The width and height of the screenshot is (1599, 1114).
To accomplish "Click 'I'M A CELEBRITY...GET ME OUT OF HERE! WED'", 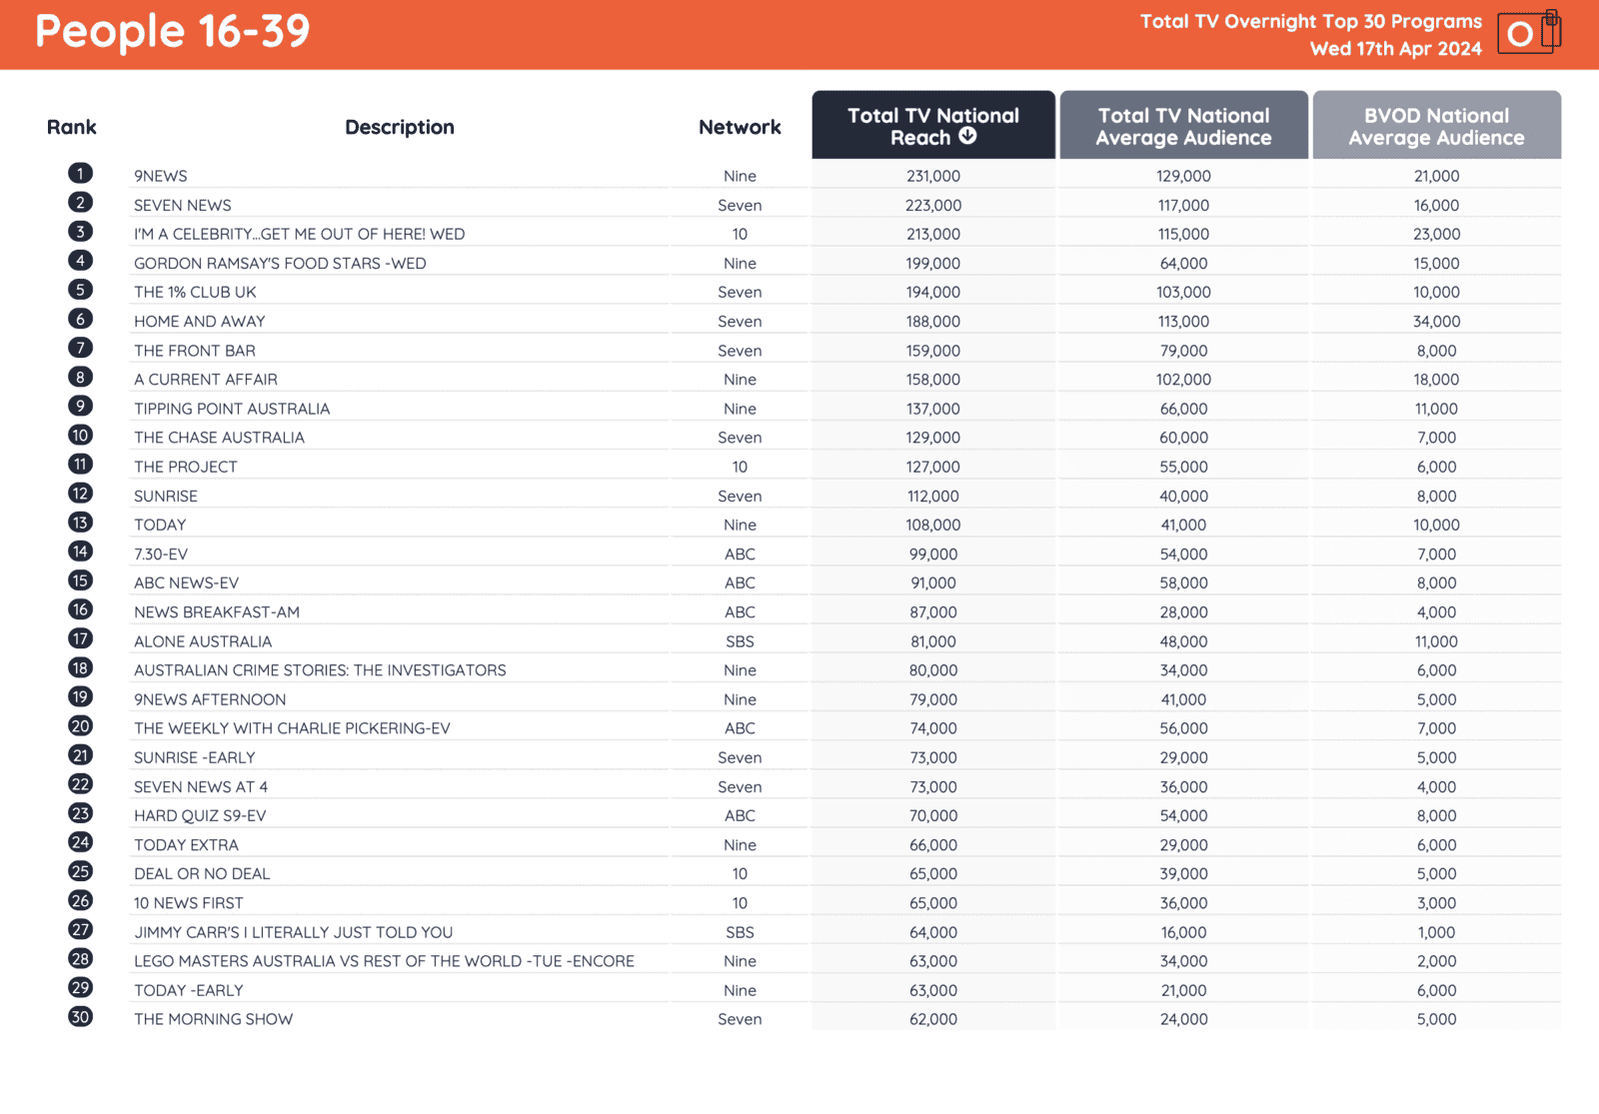I will 300,234.
